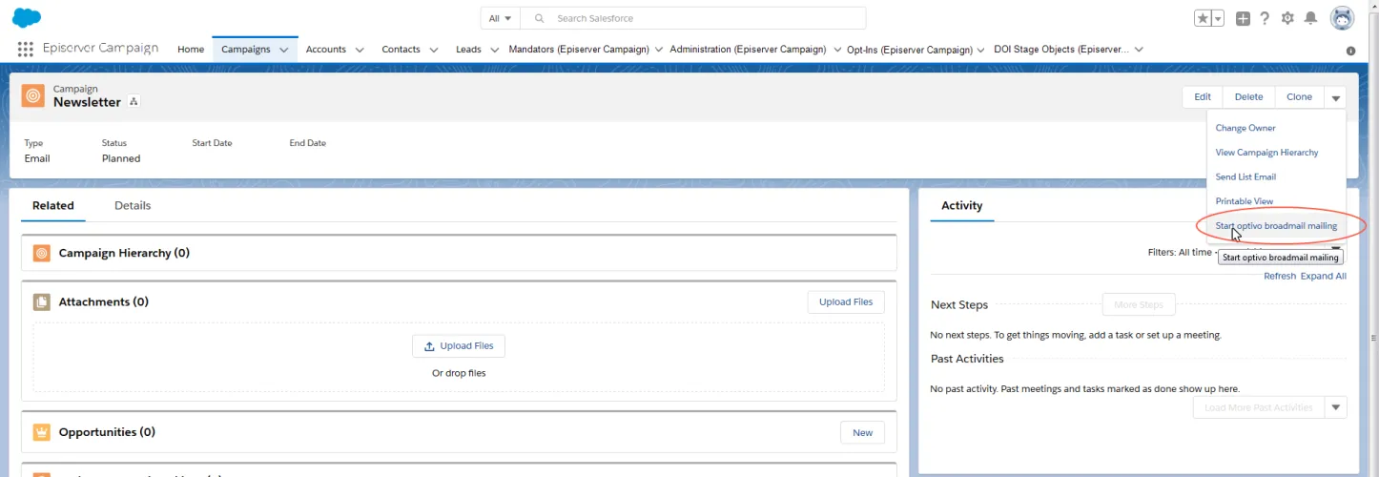Open the Accounts nav tab

tap(326, 49)
